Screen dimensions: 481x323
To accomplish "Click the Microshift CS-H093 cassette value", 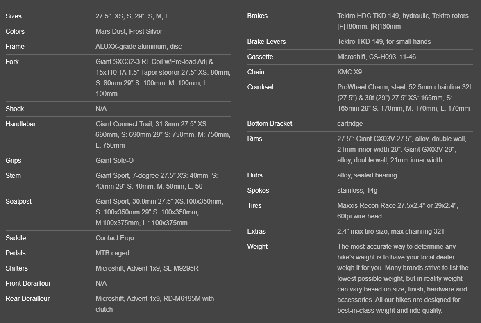I will pos(376,57).
